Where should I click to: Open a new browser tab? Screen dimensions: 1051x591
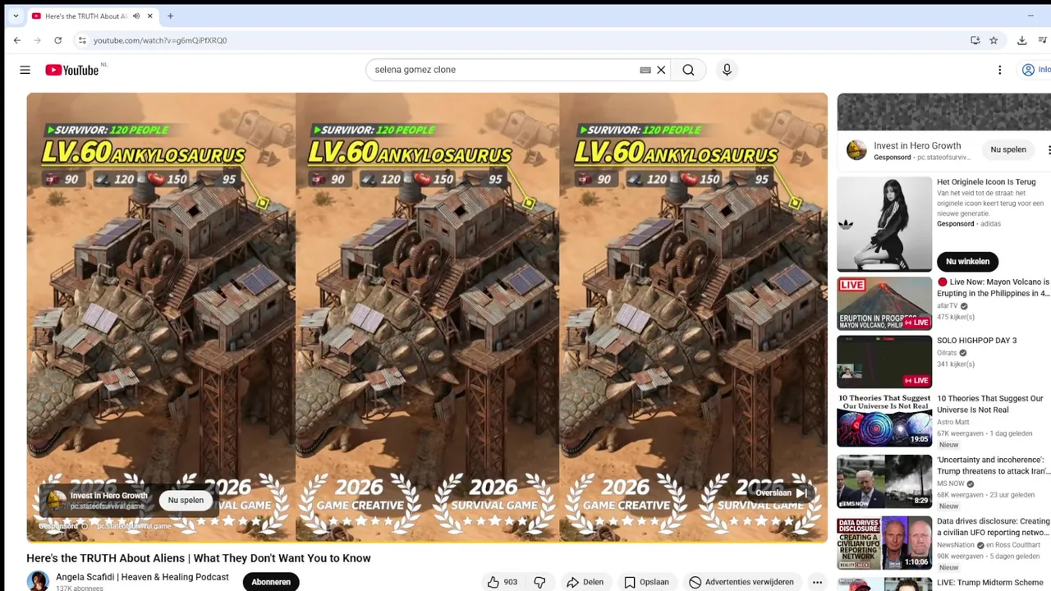click(x=170, y=16)
